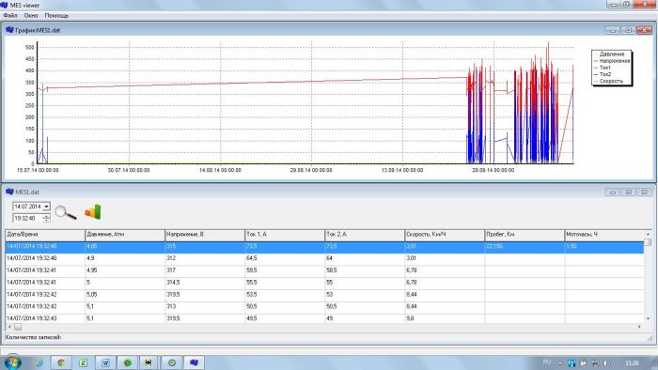Click the x-axis label 28.09.14 00:00:00

point(493,171)
